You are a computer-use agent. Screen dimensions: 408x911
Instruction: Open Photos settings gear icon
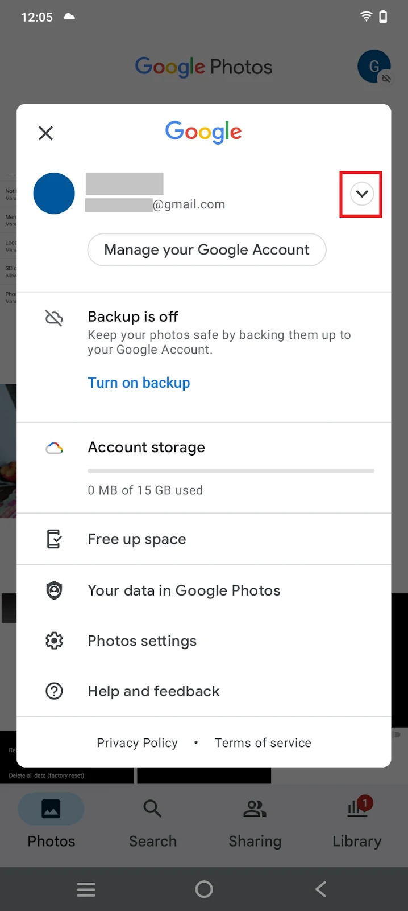54,641
